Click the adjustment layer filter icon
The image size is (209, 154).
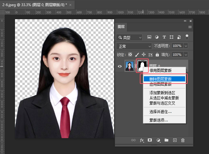(x=157, y=37)
